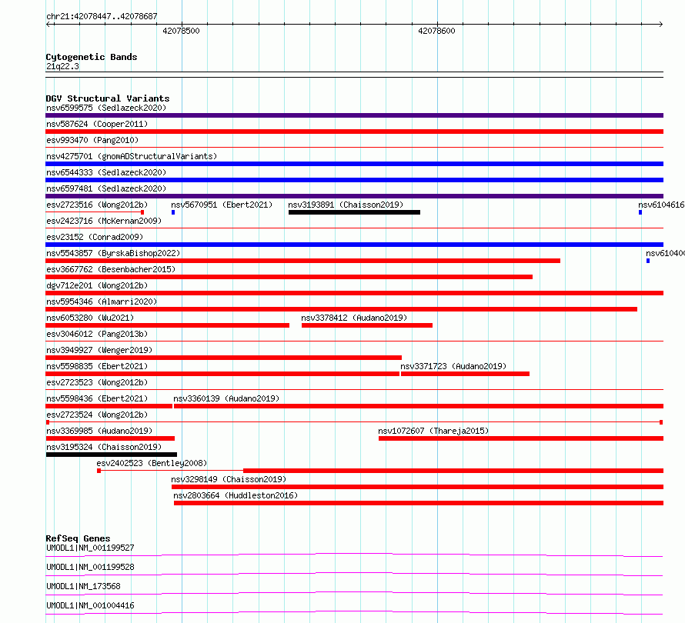Click UMODL1|NM_173568 gene label
This screenshot has height=623, width=685.
83,586
